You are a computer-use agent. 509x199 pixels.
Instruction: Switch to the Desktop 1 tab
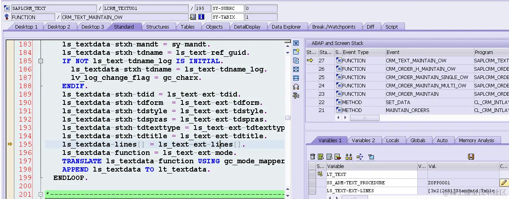26,27
